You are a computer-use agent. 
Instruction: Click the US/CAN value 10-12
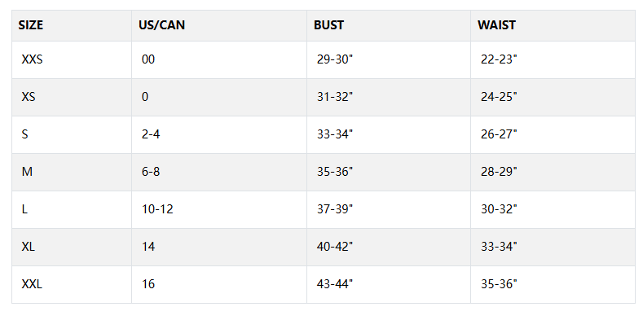click(157, 209)
